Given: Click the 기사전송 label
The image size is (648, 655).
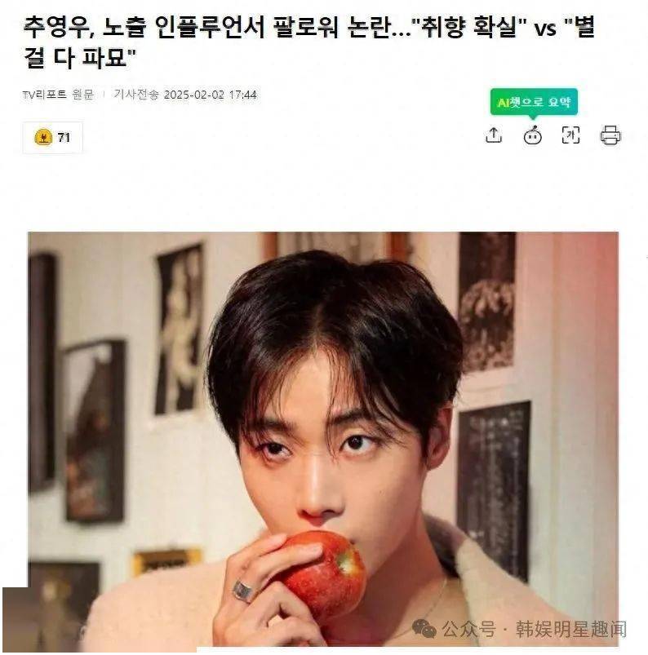Looking at the screenshot, I should [x=136, y=95].
